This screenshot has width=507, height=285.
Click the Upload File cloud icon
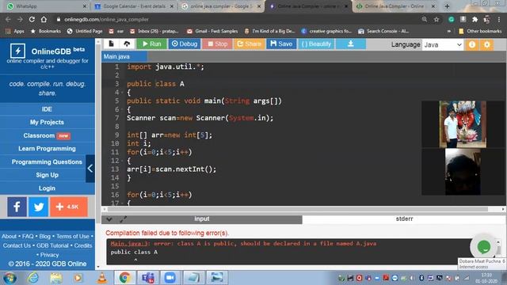[127, 44]
